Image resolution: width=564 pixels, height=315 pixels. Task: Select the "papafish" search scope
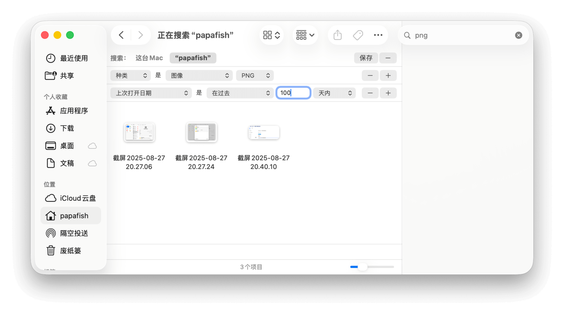193,58
